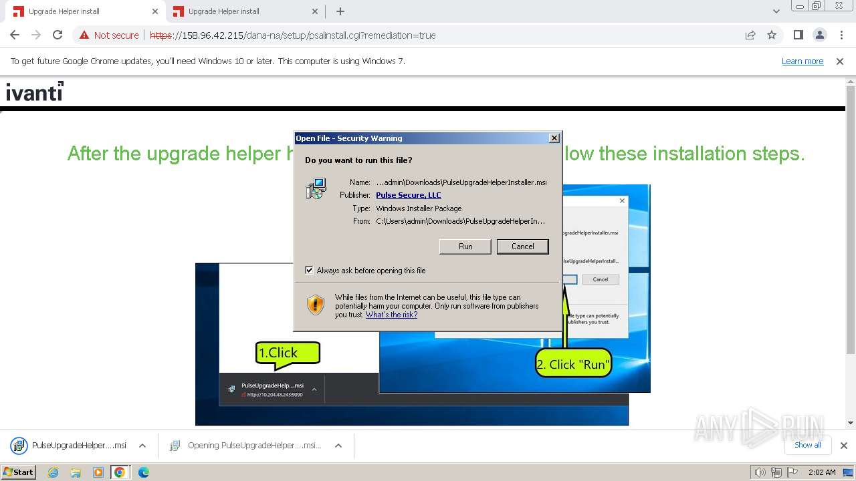Launch Microsoft Edge from taskbar
The image size is (856, 481).
click(143, 472)
